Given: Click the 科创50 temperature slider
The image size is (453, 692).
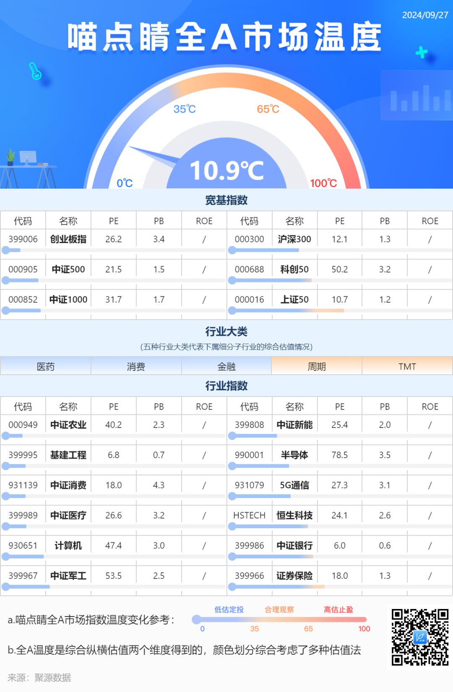Looking at the screenshot, I should [x=340, y=280].
